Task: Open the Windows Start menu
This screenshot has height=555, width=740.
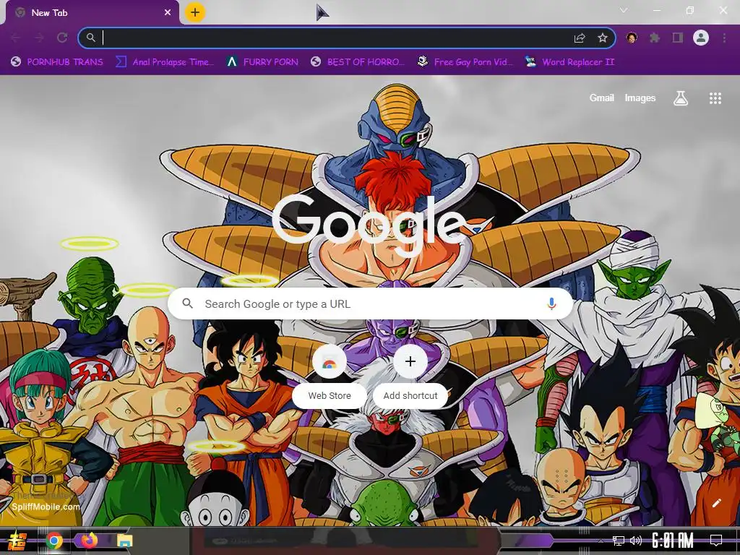Action: click(17, 541)
